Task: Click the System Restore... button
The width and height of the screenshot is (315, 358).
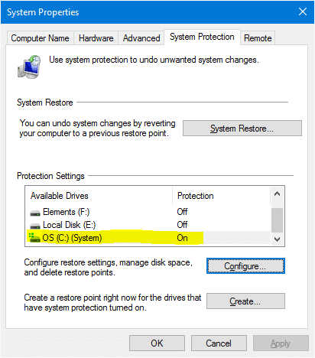Action: pyautogui.click(x=242, y=129)
